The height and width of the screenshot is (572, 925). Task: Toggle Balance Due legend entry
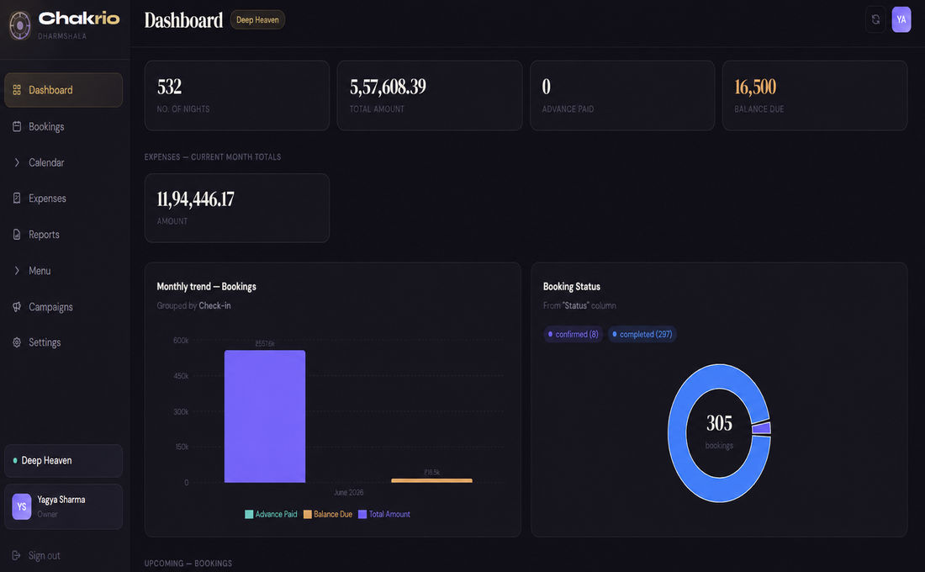[327, 514]
